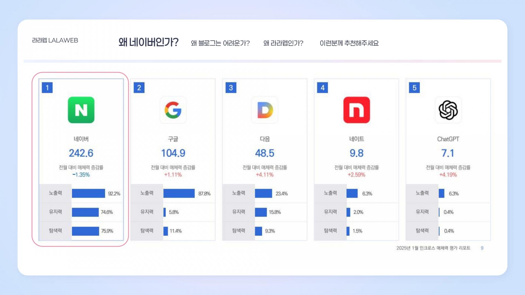Click the +4.11% change value
Viewport: 525px width, 295px height.
265,175
